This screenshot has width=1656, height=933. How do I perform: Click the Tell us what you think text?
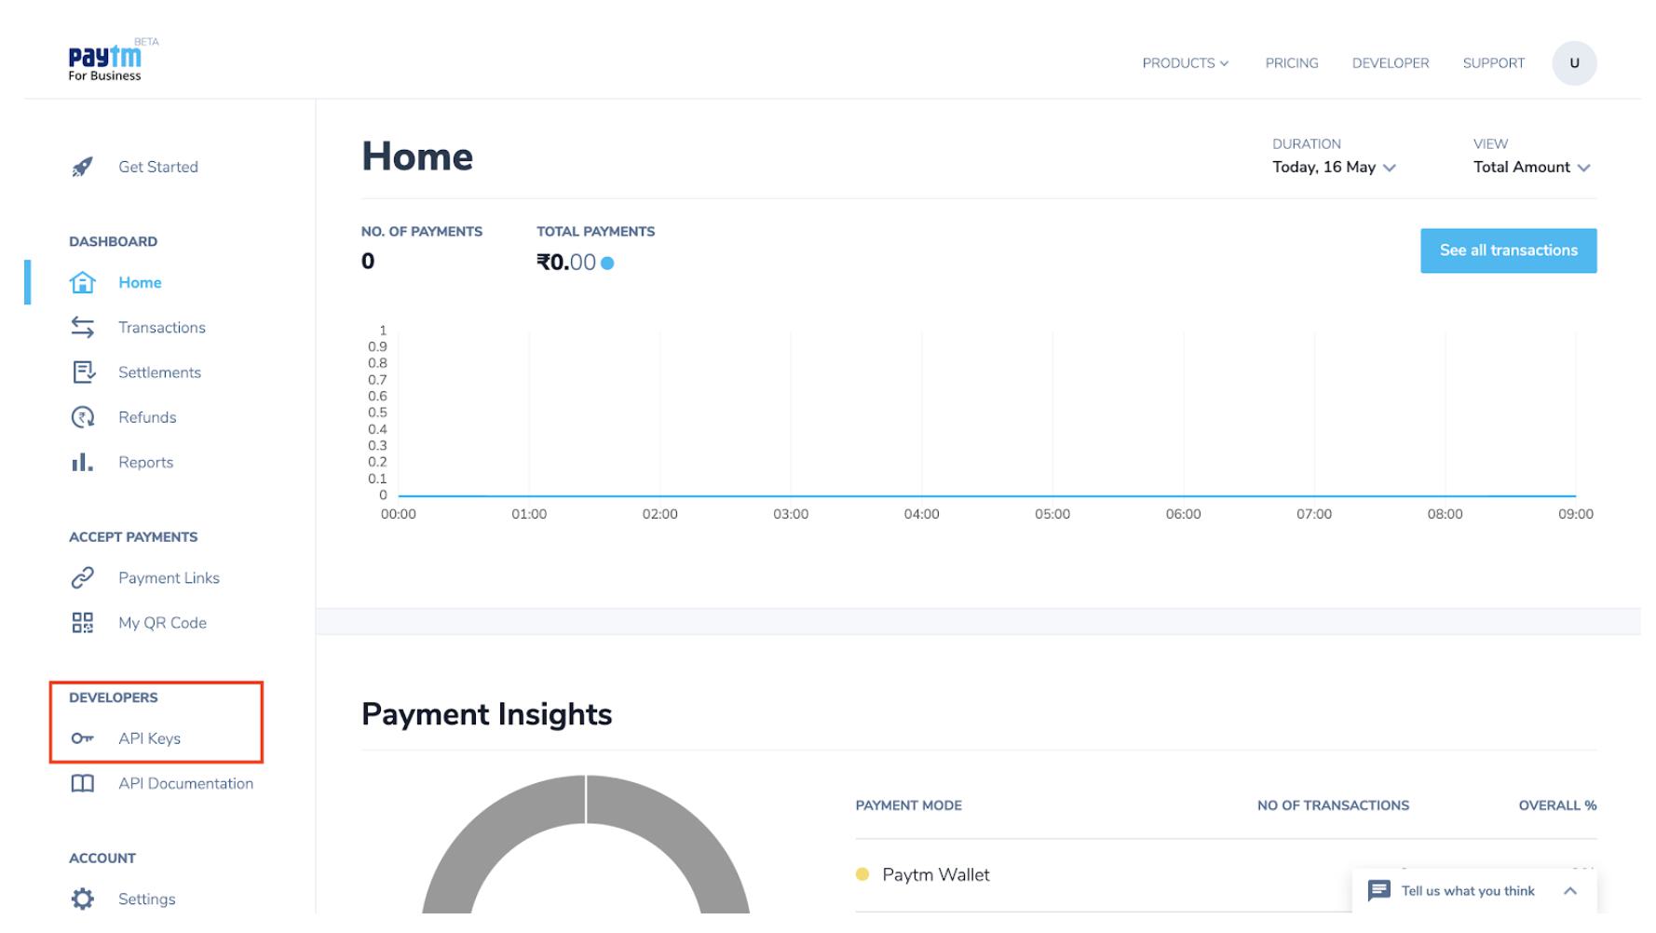1468,891
